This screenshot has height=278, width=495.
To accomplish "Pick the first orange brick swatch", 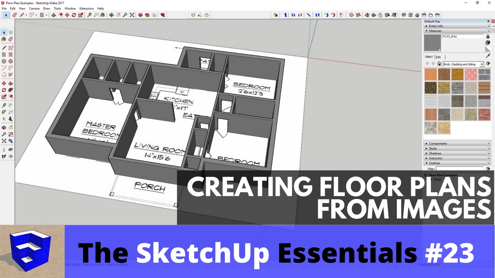I will pos(430,74).
